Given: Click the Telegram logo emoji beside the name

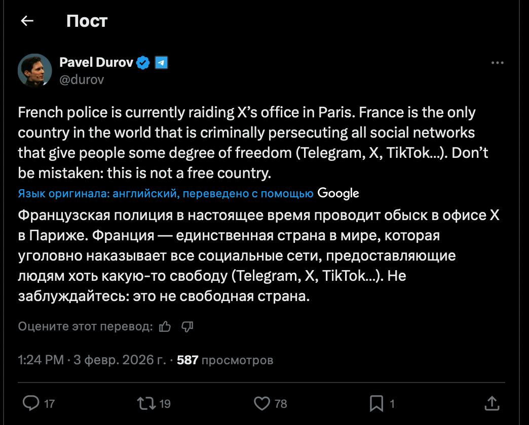Looking at the screenshot, I should tap(162, 63).
